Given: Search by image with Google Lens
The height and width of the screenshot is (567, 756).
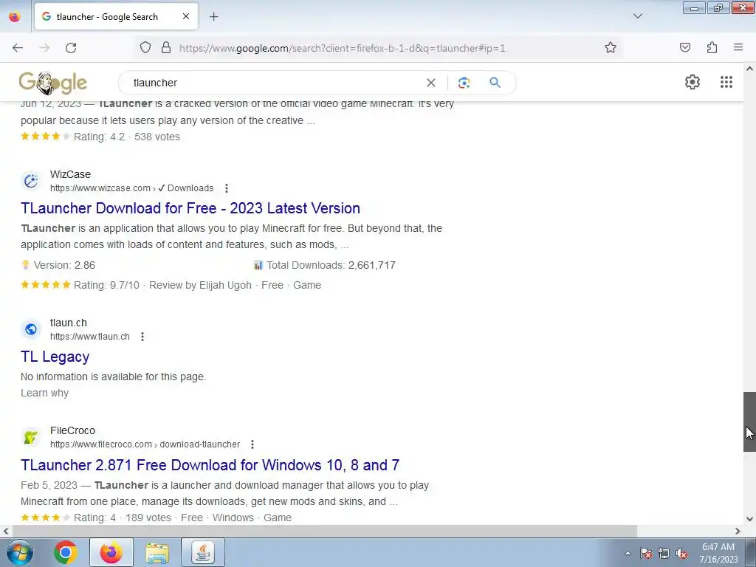Looking at the screenshot, I should (464, 83).
